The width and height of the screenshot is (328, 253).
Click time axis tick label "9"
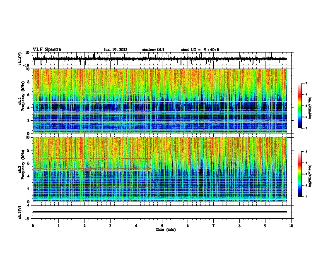(x=265, y=226)
